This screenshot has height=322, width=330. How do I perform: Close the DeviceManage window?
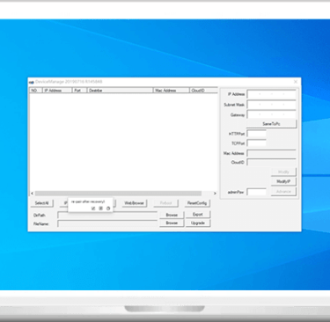point(296,82)
